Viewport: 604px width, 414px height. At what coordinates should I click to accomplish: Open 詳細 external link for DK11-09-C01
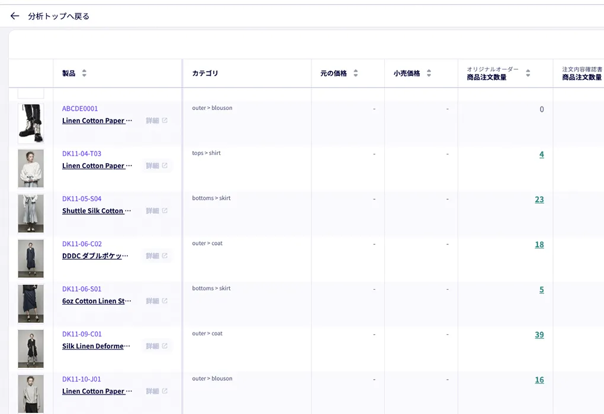[157, 346]
